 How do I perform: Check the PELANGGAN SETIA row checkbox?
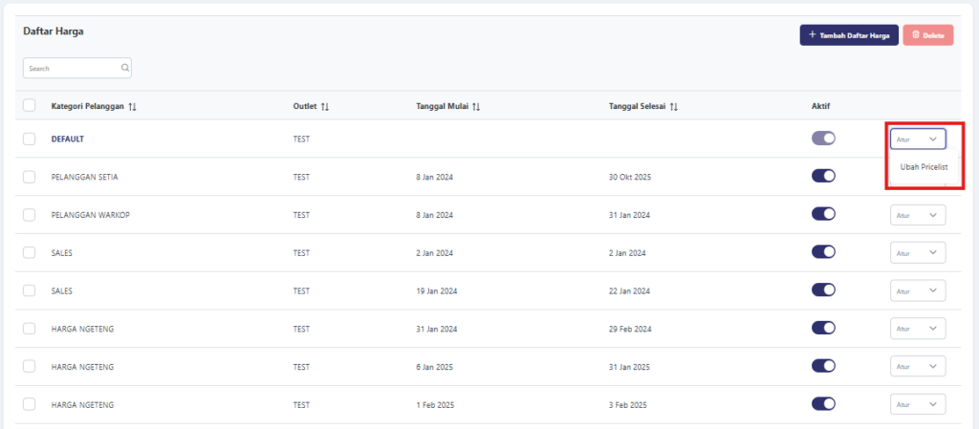tap(30, 177)
